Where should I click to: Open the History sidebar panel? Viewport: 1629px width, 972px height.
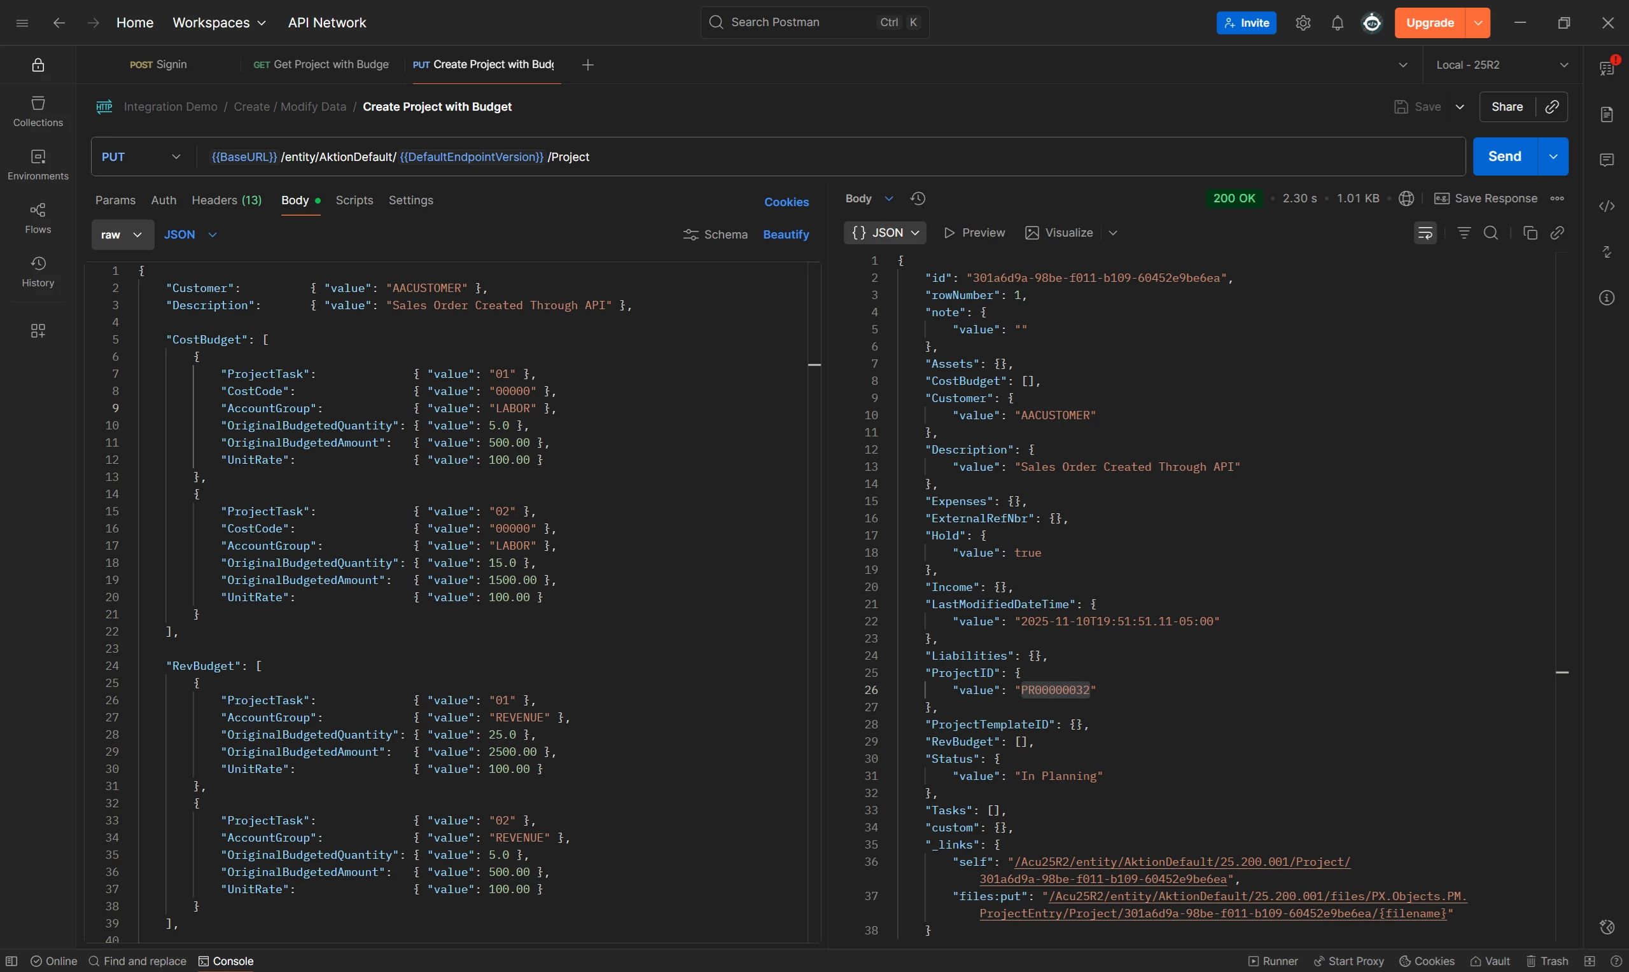(38, 271)
